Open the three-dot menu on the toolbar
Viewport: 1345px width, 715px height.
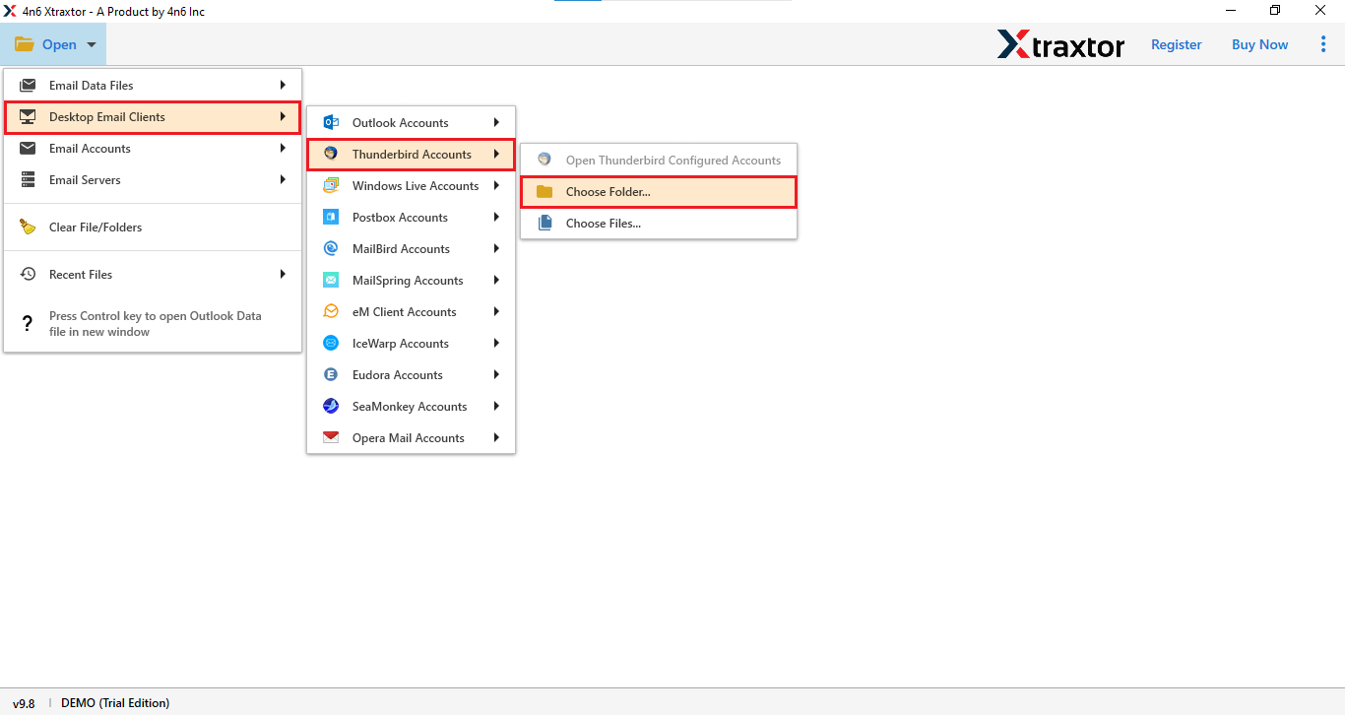click(x=1323, y=44)
